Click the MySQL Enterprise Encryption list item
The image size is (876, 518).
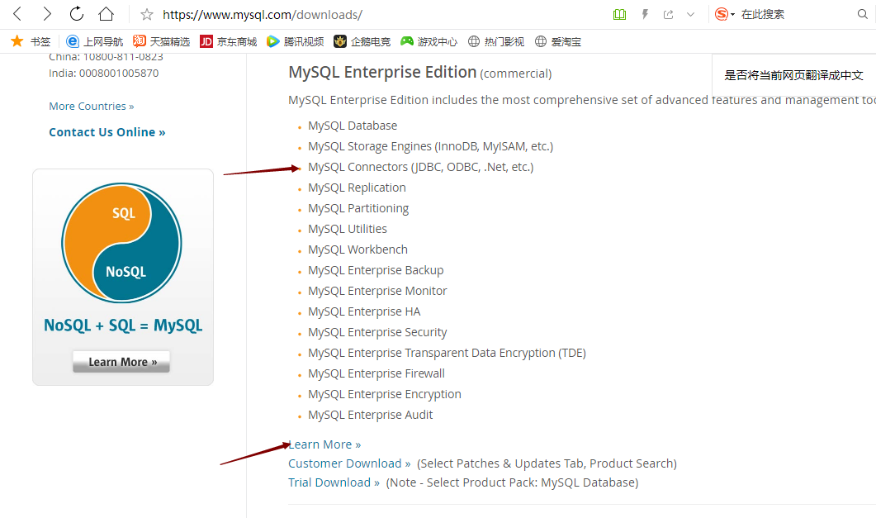[x=385, y=395]
